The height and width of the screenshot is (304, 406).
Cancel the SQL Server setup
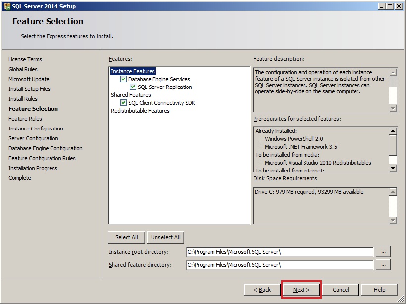click(x=341, y=290)
